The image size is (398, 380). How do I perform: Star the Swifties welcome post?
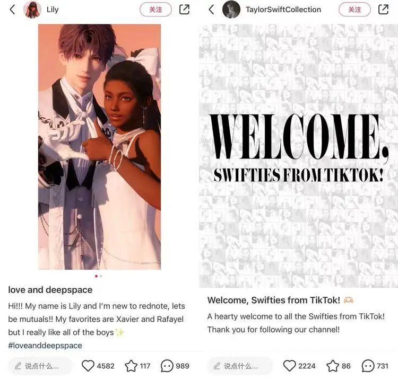click(333, 366)
